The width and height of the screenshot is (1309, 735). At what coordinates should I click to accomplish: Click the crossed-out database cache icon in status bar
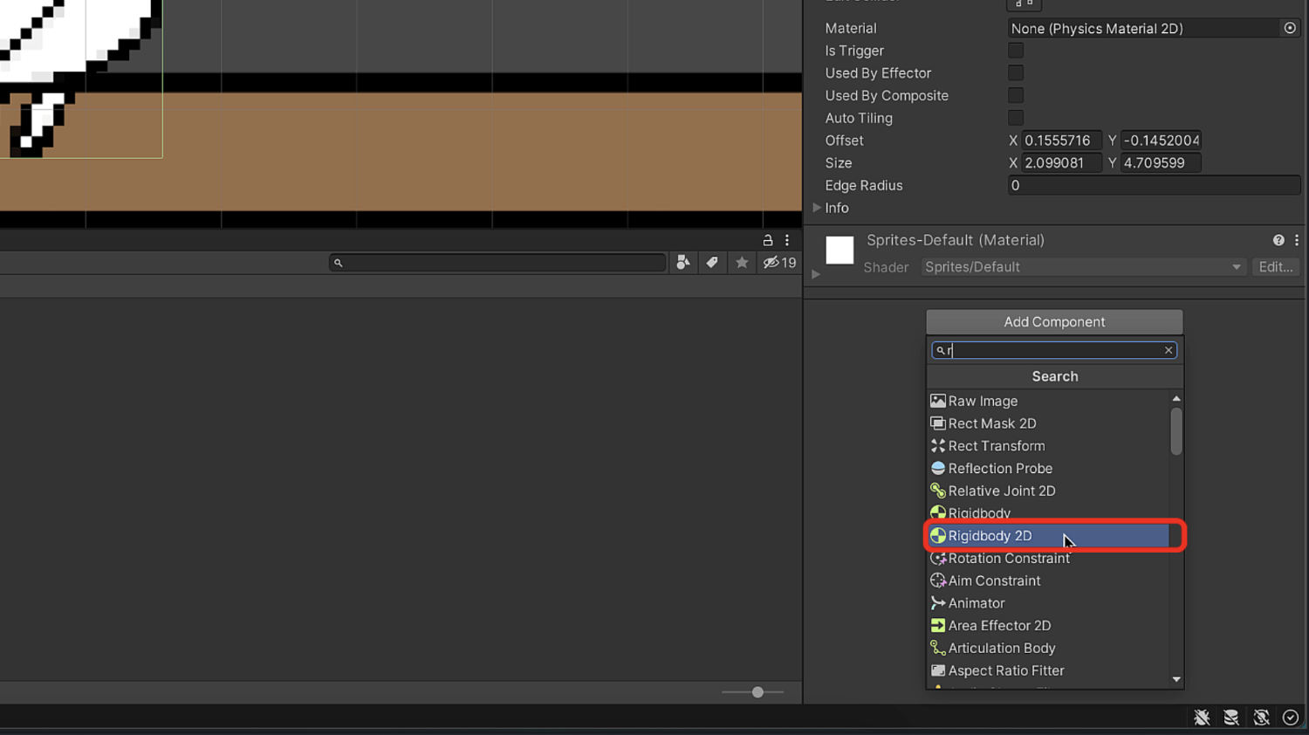point(1231,718)
